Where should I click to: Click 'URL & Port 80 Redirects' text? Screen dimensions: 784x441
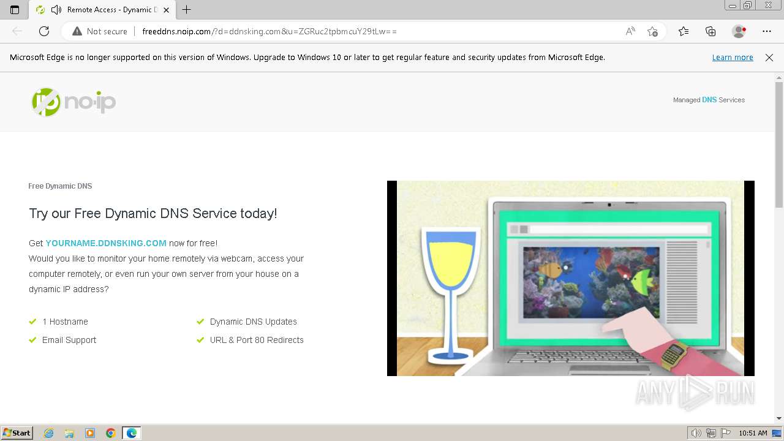click(x=257, y=340)
